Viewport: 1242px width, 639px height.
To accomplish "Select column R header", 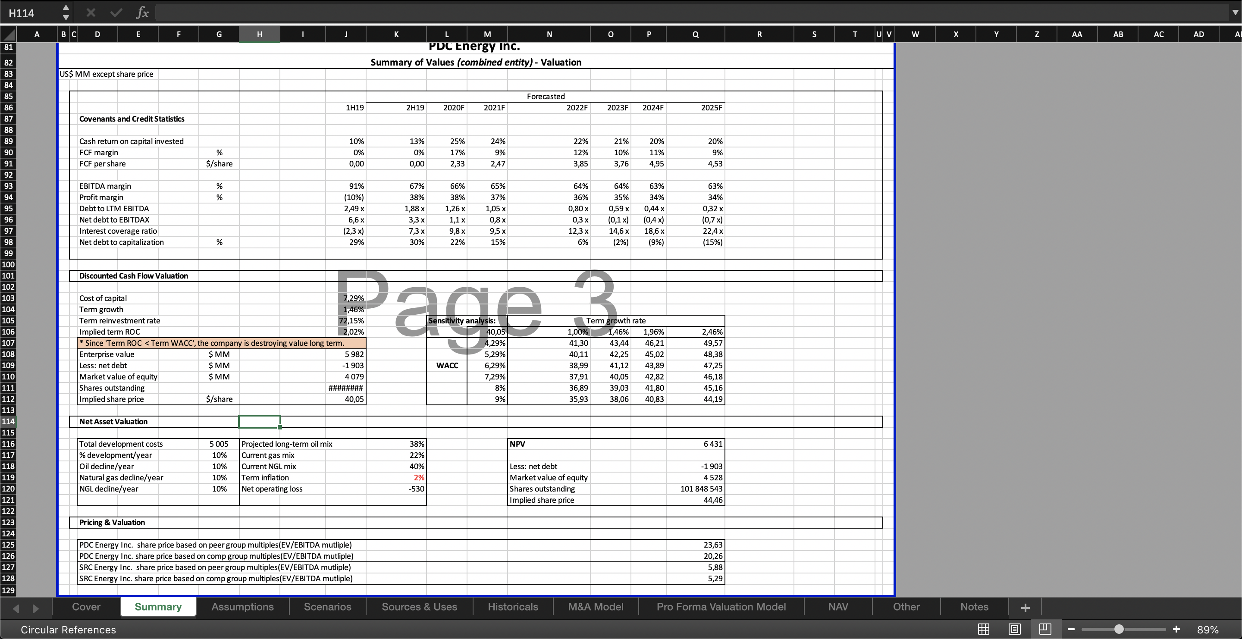I will (759, 34).
